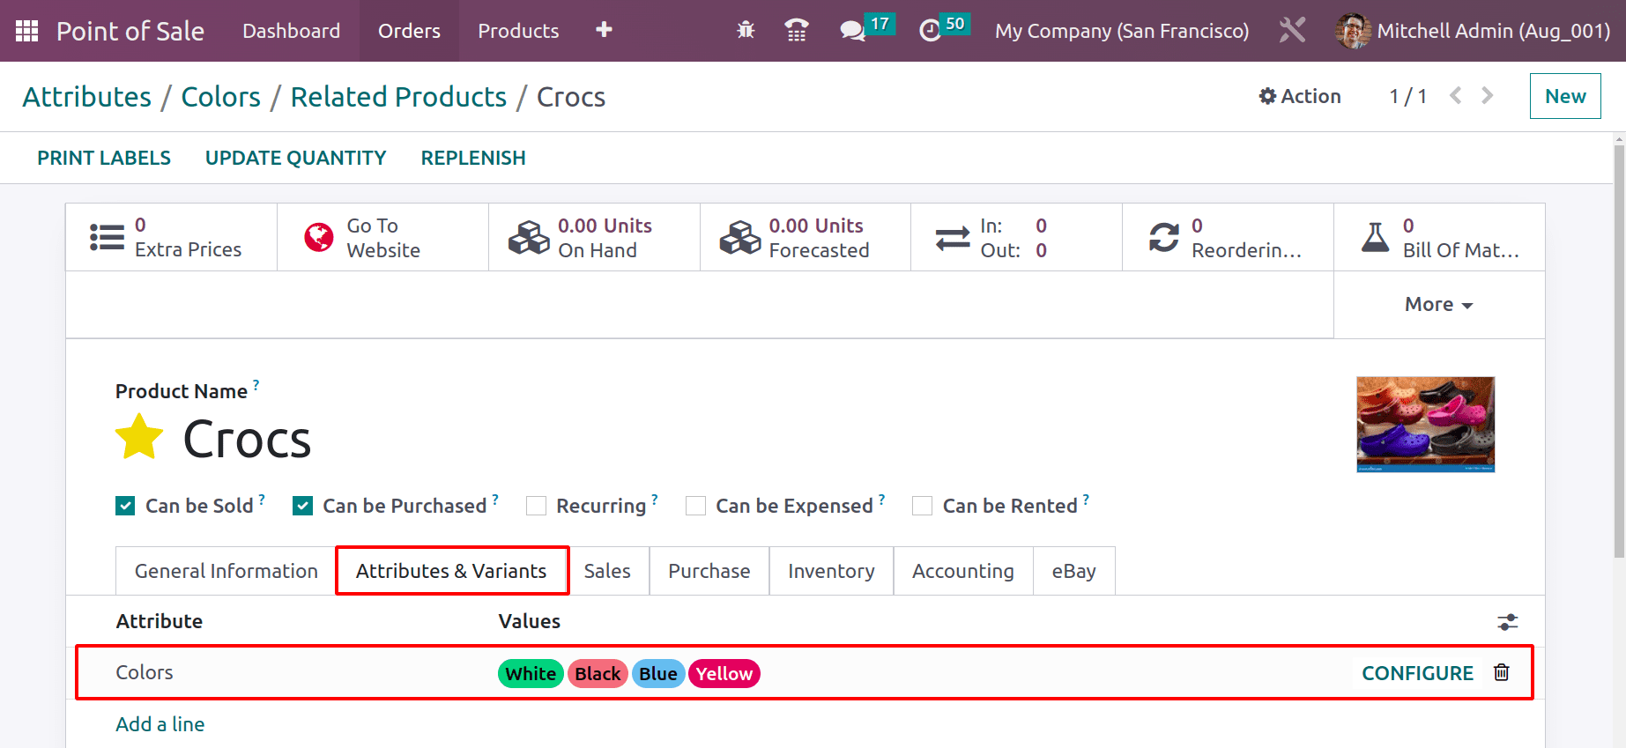Screen dimensions: 1626x748
Task: Go to Related Products breadcrumb
Action: pos(398,97)
